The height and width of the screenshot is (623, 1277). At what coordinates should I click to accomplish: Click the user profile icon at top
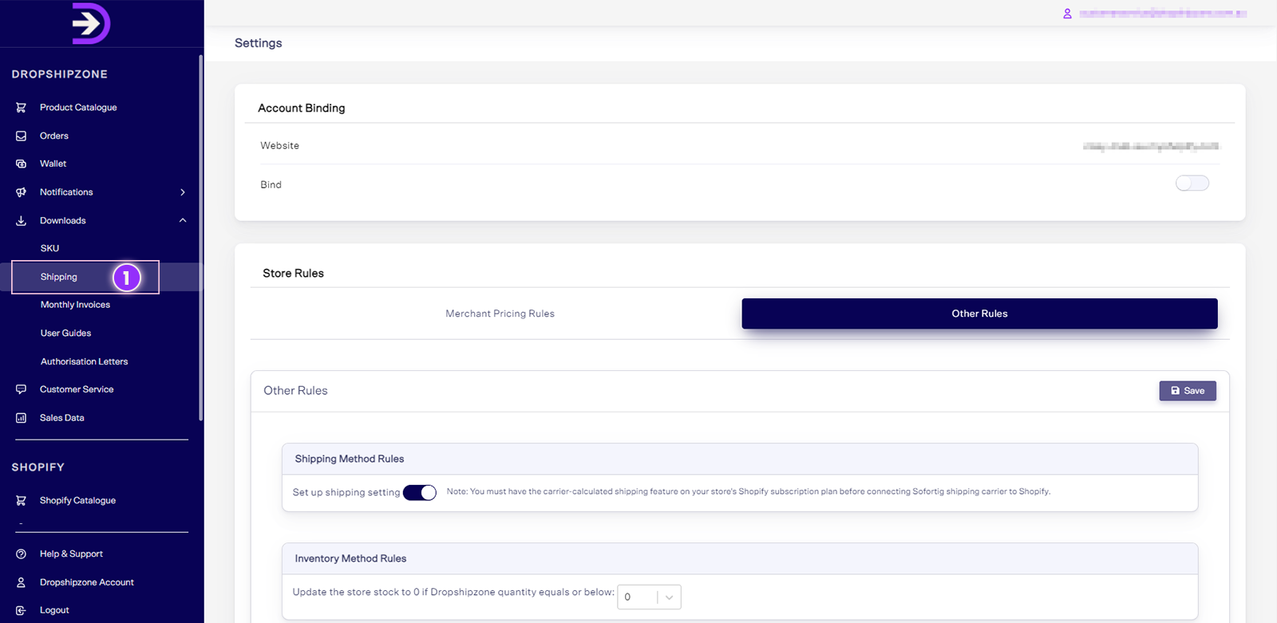pos(1067,14)
